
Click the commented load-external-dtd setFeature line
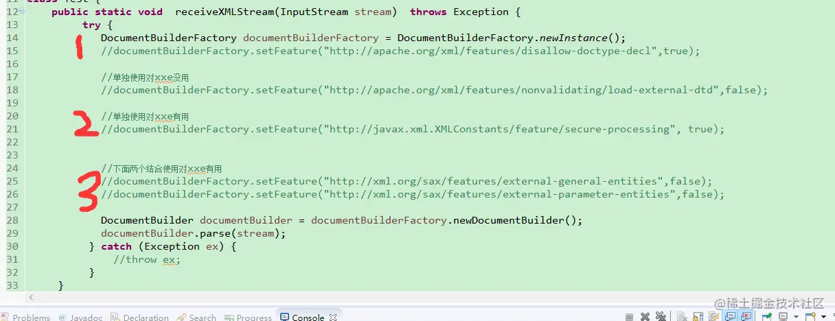(434, 90)
